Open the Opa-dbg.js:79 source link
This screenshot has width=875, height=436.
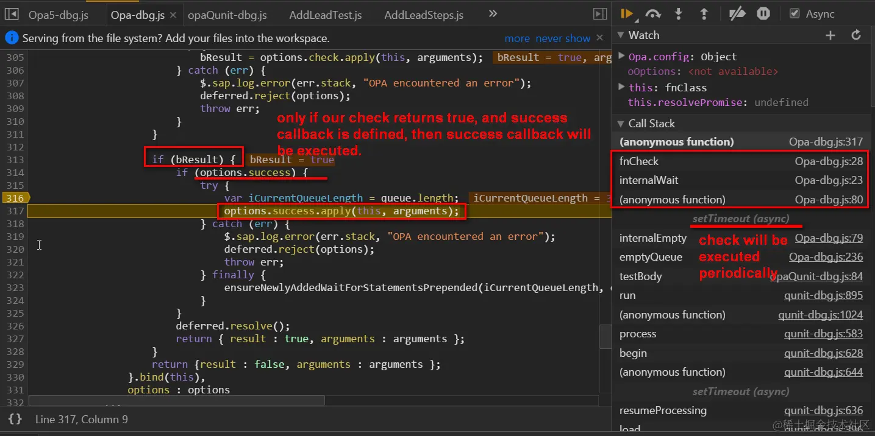tap(829, 238)
